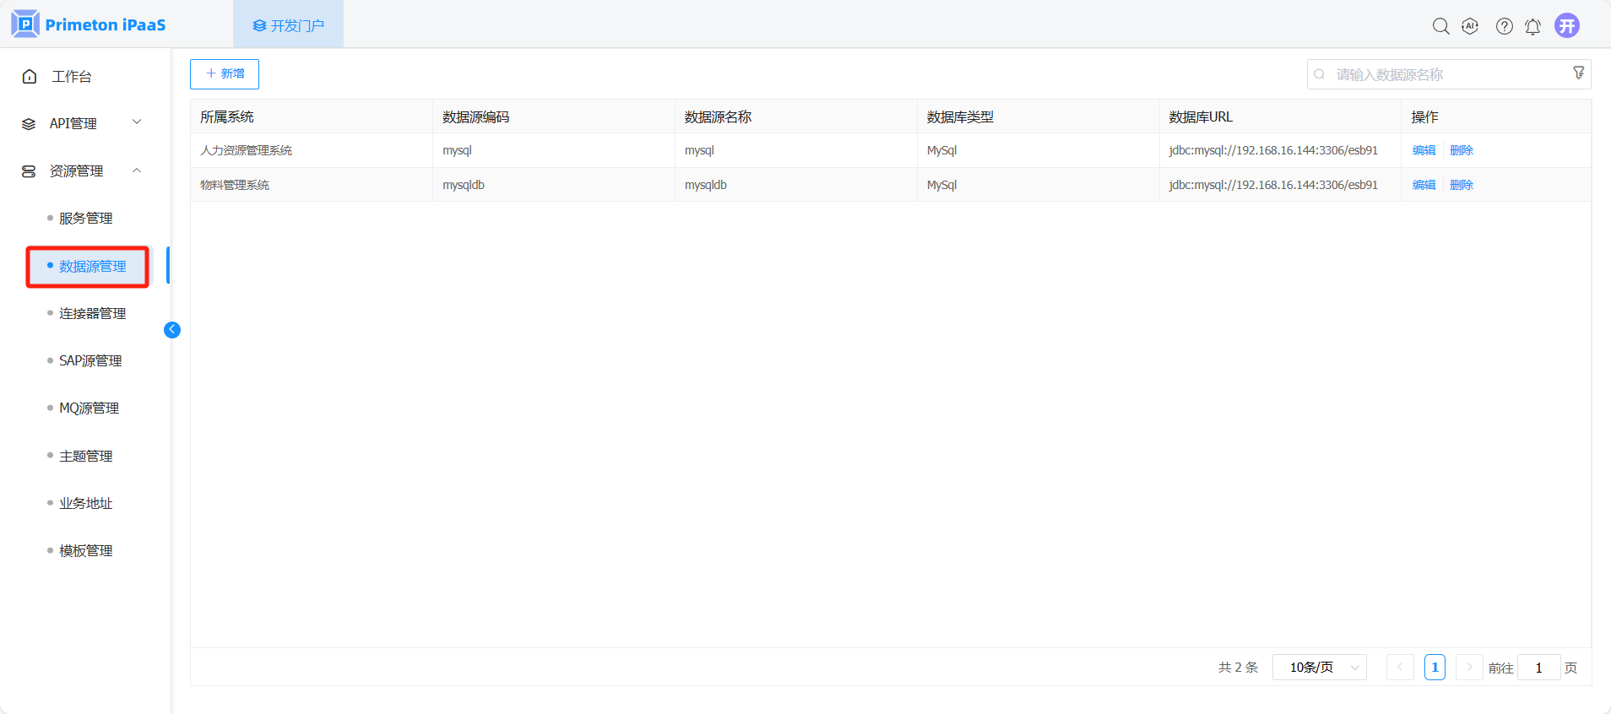Click the 新增 button
This screenshot has height=714, width=1611.
[x=225, y=74]
